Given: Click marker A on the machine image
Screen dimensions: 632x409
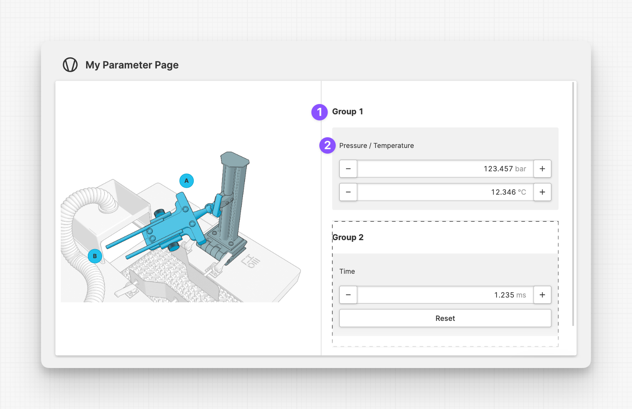Looking at the screenshot, I should 187,181.
